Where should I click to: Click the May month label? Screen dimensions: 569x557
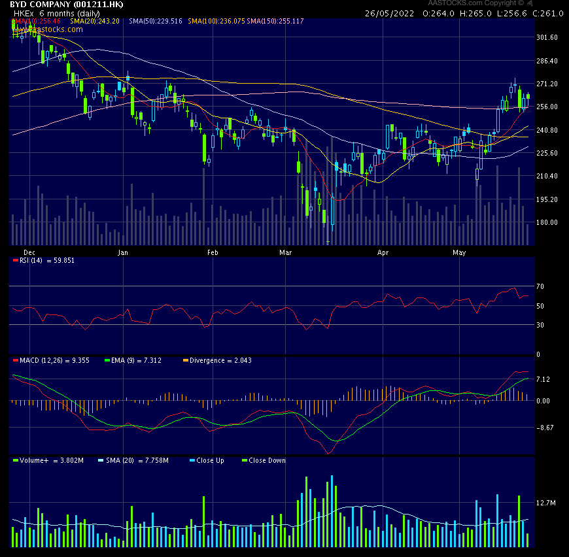(459, 252)
